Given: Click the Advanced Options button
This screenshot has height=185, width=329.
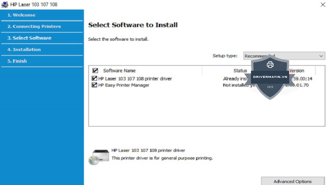Looking at the screenshot, I should (x=293, y=181).
